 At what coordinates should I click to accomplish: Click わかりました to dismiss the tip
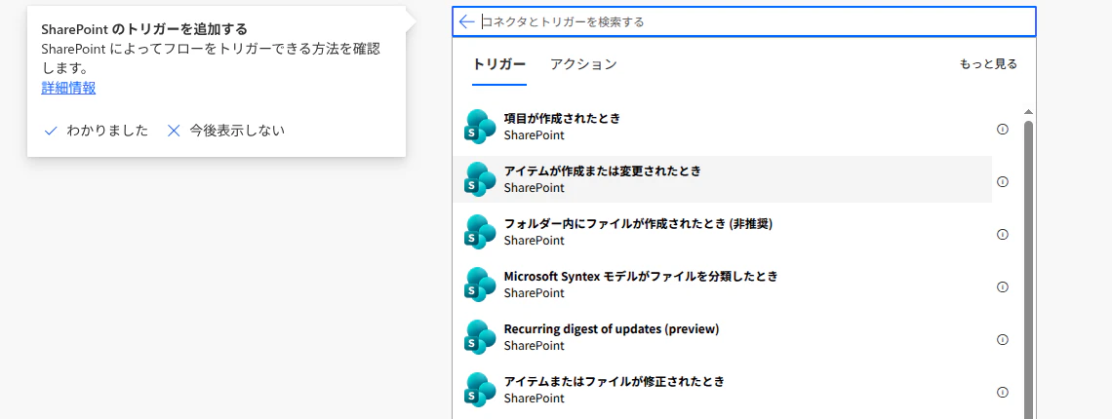coord(96,132)
